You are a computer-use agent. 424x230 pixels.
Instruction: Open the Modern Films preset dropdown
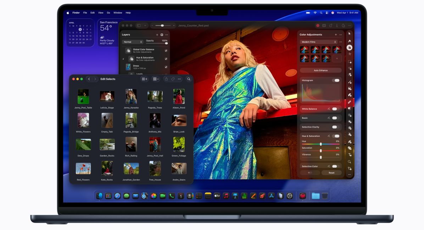[318, 42]
